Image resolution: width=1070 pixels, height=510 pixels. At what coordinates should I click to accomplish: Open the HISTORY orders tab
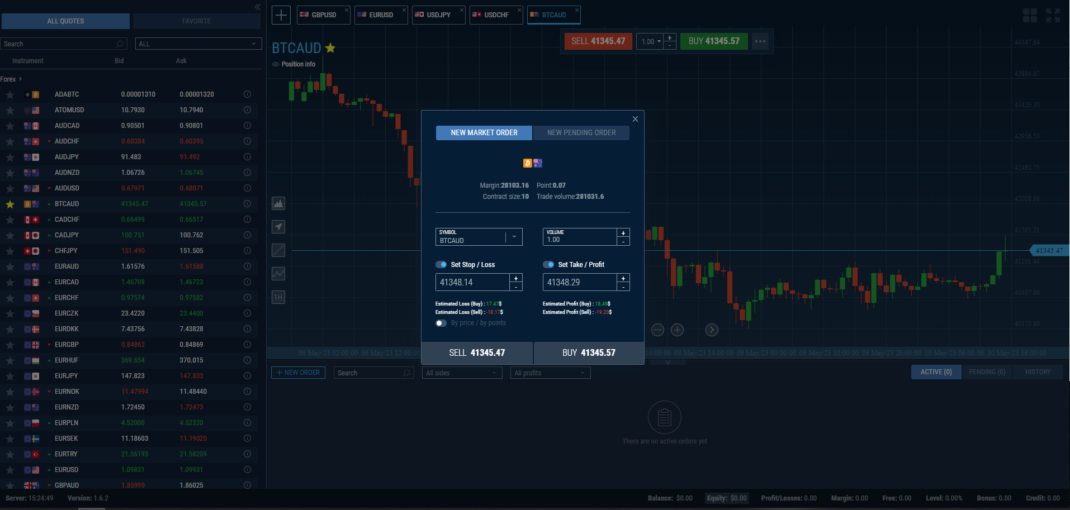click(x=1038, y=372)
